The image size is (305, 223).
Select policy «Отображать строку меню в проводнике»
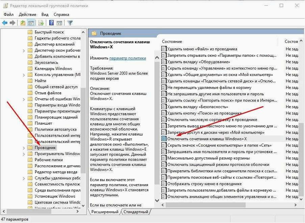[x=204, y=184]
